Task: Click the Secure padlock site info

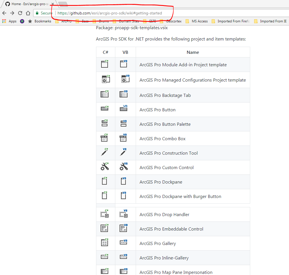Action: click(44, 13)
